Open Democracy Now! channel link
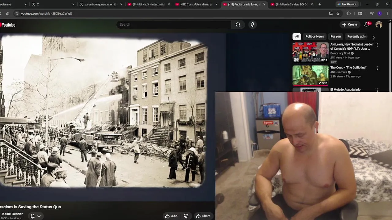 coord(340,53)
